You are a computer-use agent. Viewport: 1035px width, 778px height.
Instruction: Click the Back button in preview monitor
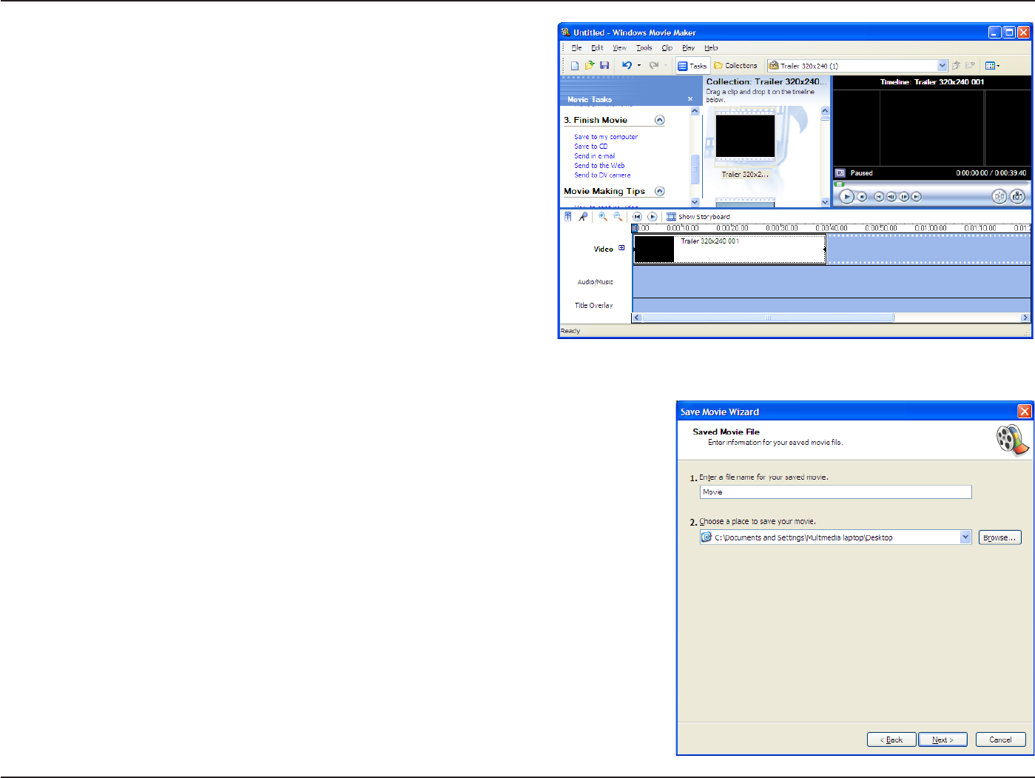coord(879,197)
